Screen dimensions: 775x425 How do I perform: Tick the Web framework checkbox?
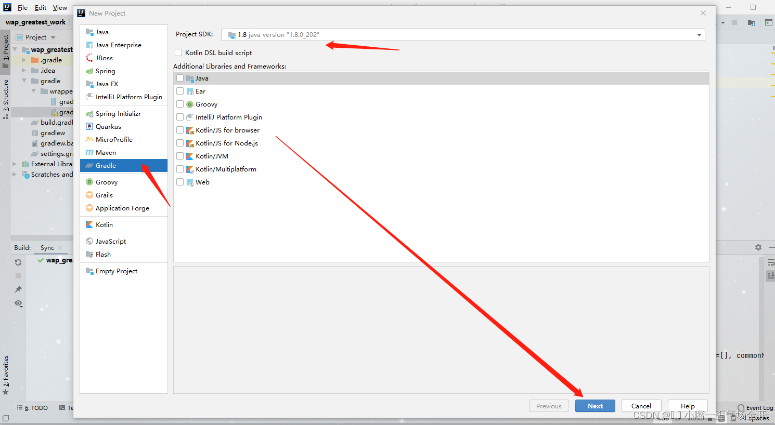pyautogui.click(x=180, y=182)
